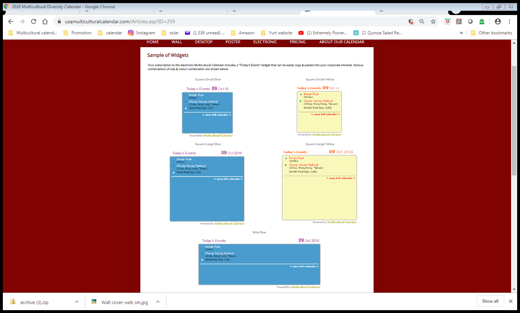The height and width of the screenshot is (313, 520).
Task: Open the Chrome profile avatar icon
Action: 498,21
